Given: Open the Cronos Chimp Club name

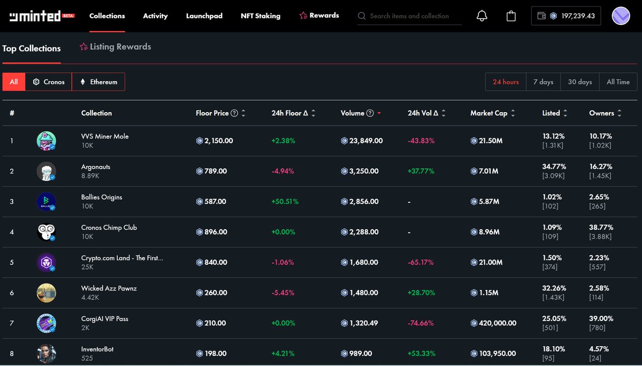Looking at the screenshot, I should (x=109, y=228).
